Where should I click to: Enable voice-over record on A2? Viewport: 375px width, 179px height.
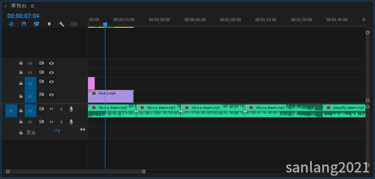pyautogui.click(x=71, y=122)
